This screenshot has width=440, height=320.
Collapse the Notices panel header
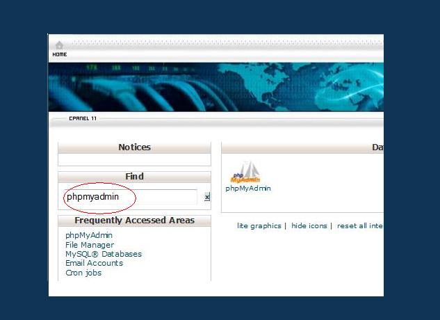pos(134,147)
